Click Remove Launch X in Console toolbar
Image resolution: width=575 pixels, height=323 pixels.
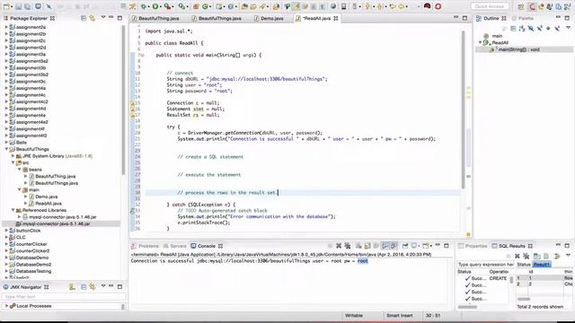point(339,246)
